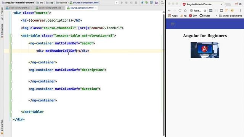Open the Other Bookmarks folder

pyautogui.click(x=231, y=16)
